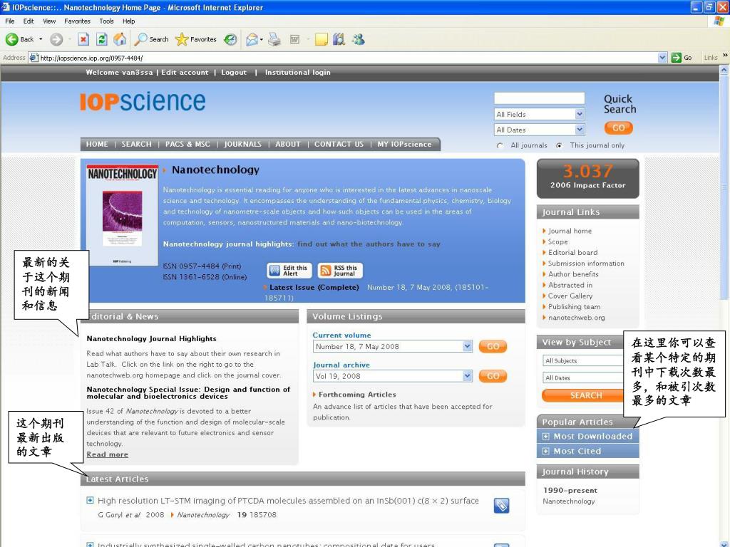Print the page using the printer icon
Viewport: 730px width, 547px height.
coord(274,40)
